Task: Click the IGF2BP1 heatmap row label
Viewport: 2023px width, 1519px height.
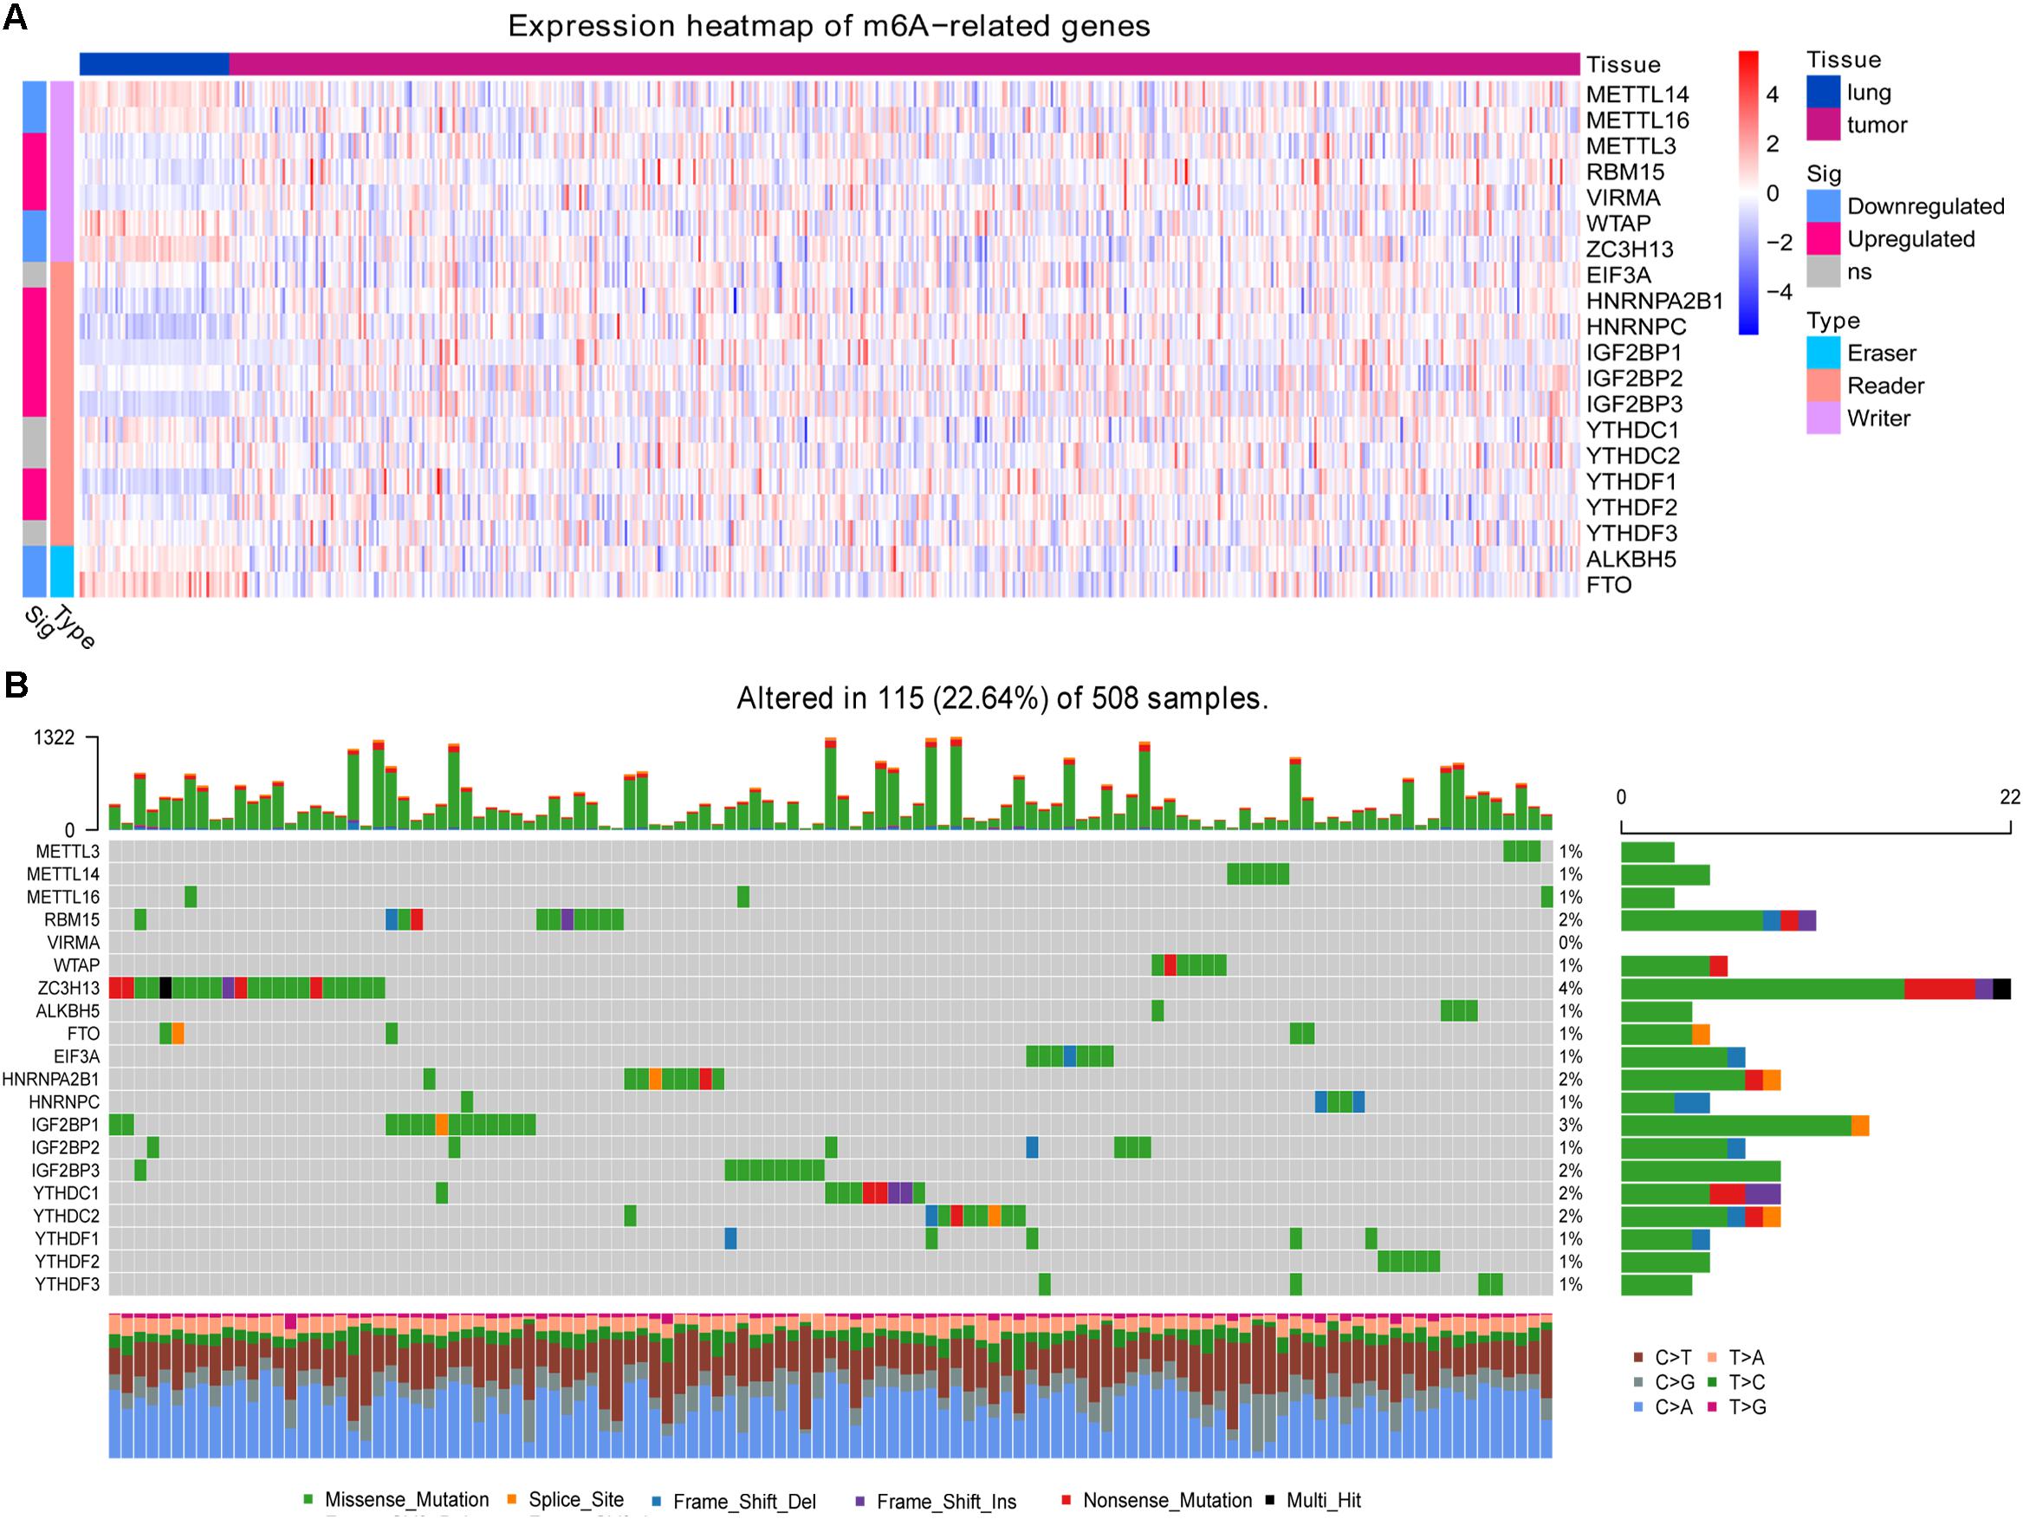Action: pos(1633,353)
